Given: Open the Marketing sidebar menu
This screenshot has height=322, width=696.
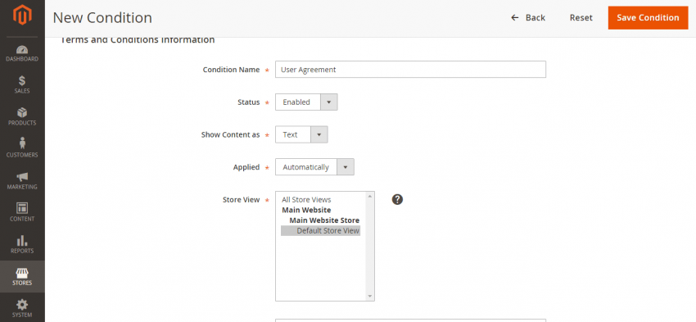Looking at the screenshot, I should pyautogui.click(x=22, y=181).
